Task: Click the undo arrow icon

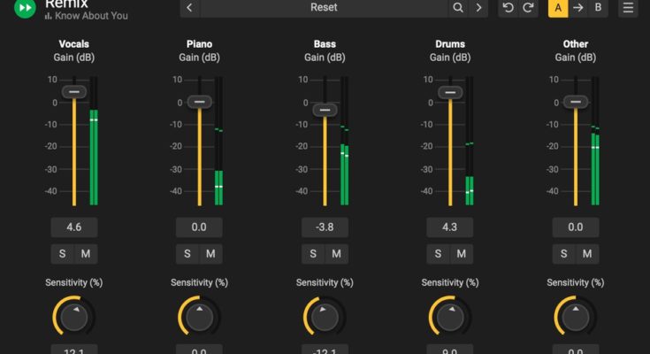Action: click(x=508, y=8)
